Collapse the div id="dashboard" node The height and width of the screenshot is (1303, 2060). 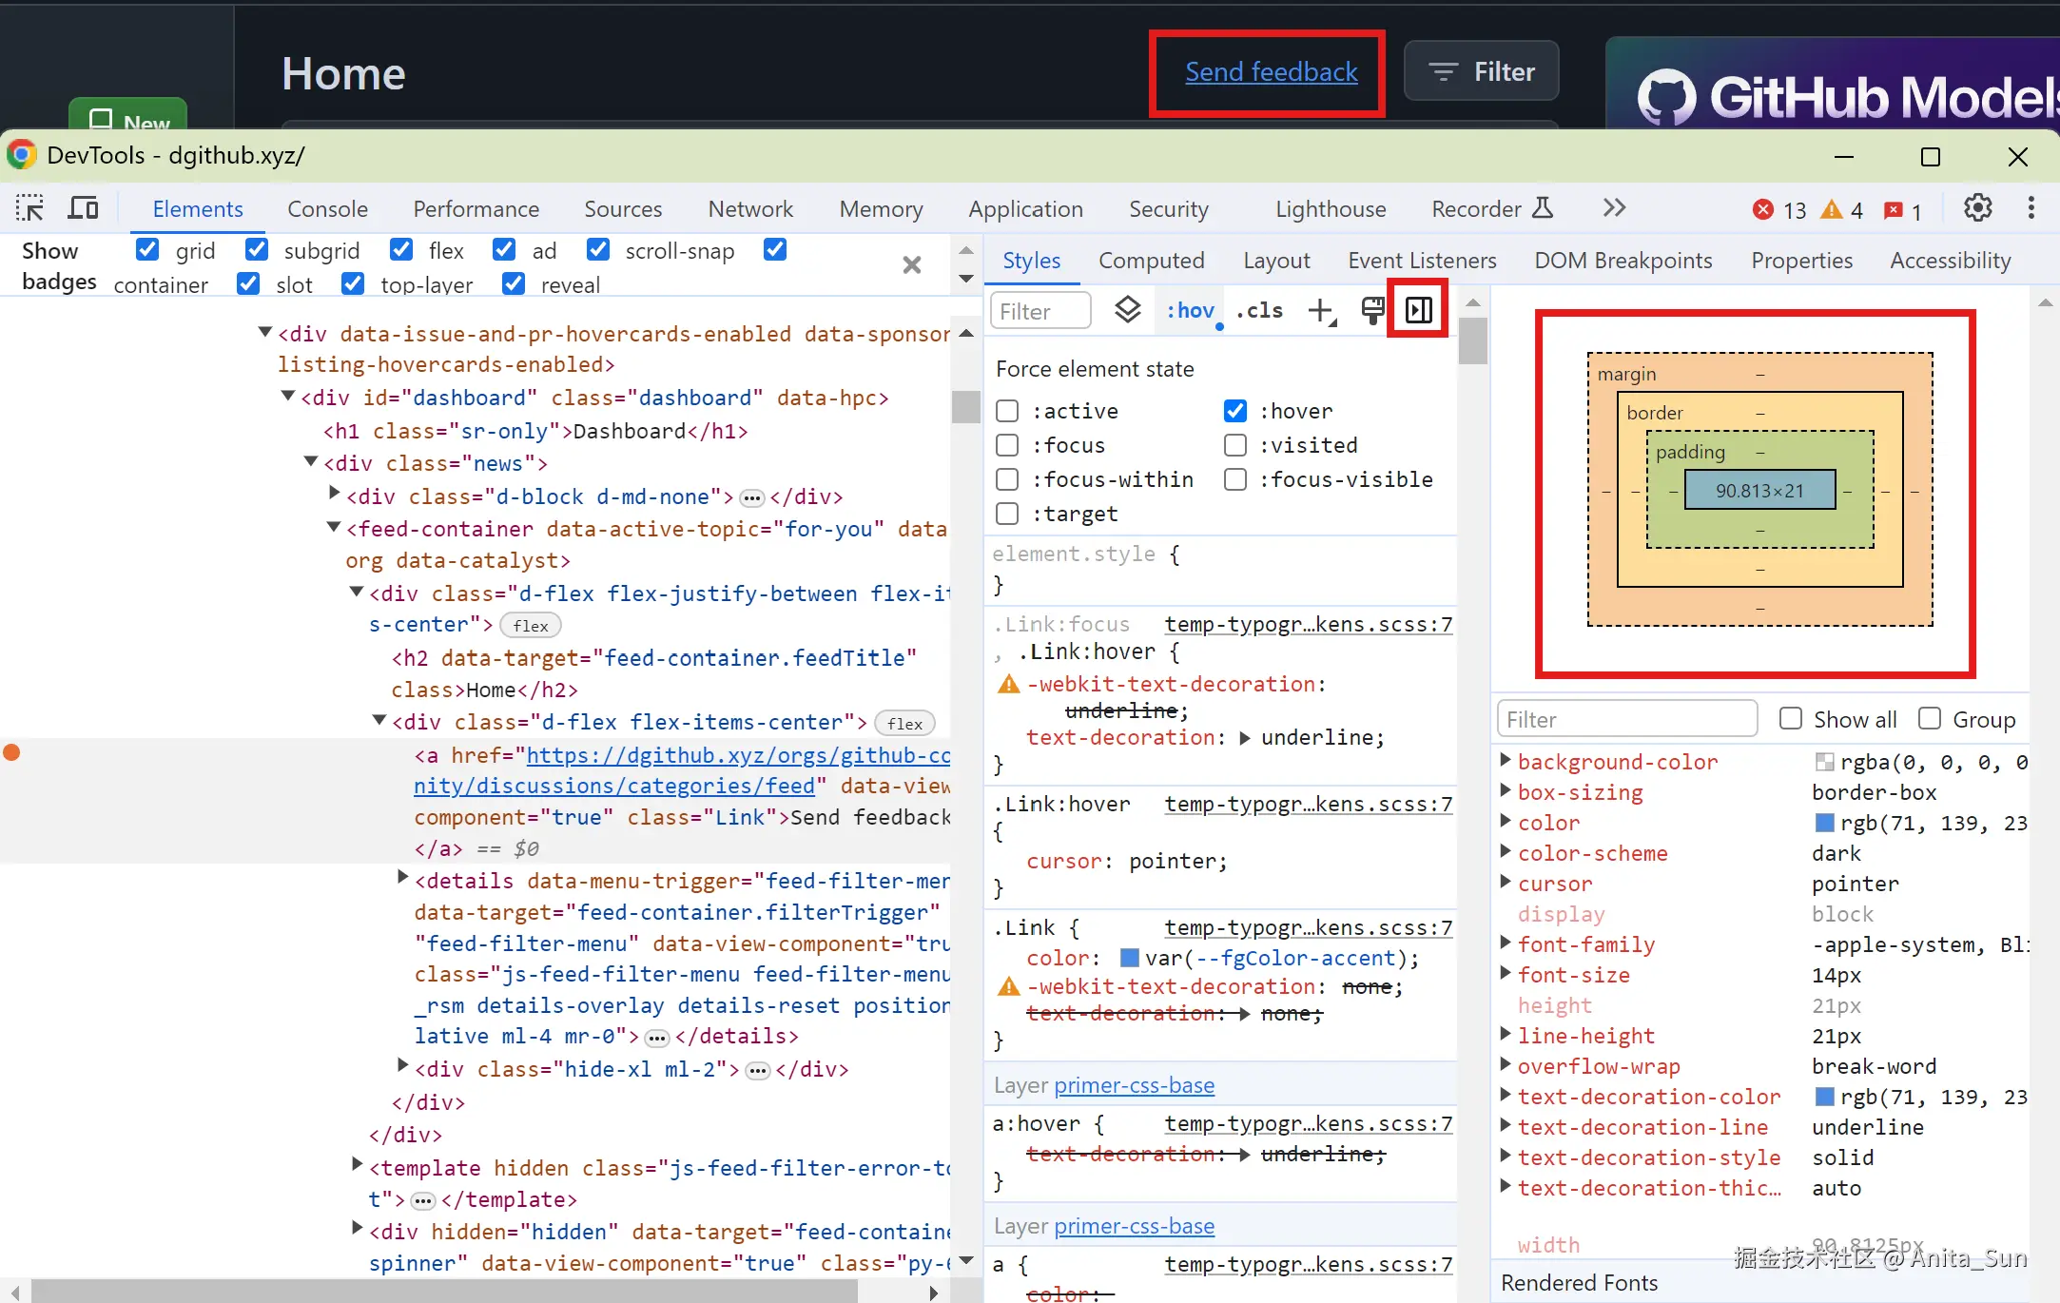point(288,397)
